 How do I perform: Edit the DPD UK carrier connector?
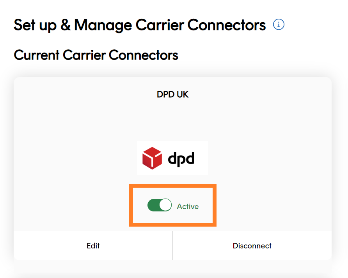tap(93, 246)
